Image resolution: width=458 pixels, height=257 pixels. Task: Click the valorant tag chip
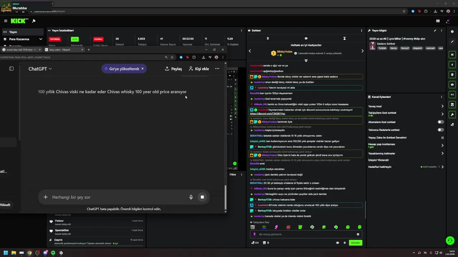(430, 48)
